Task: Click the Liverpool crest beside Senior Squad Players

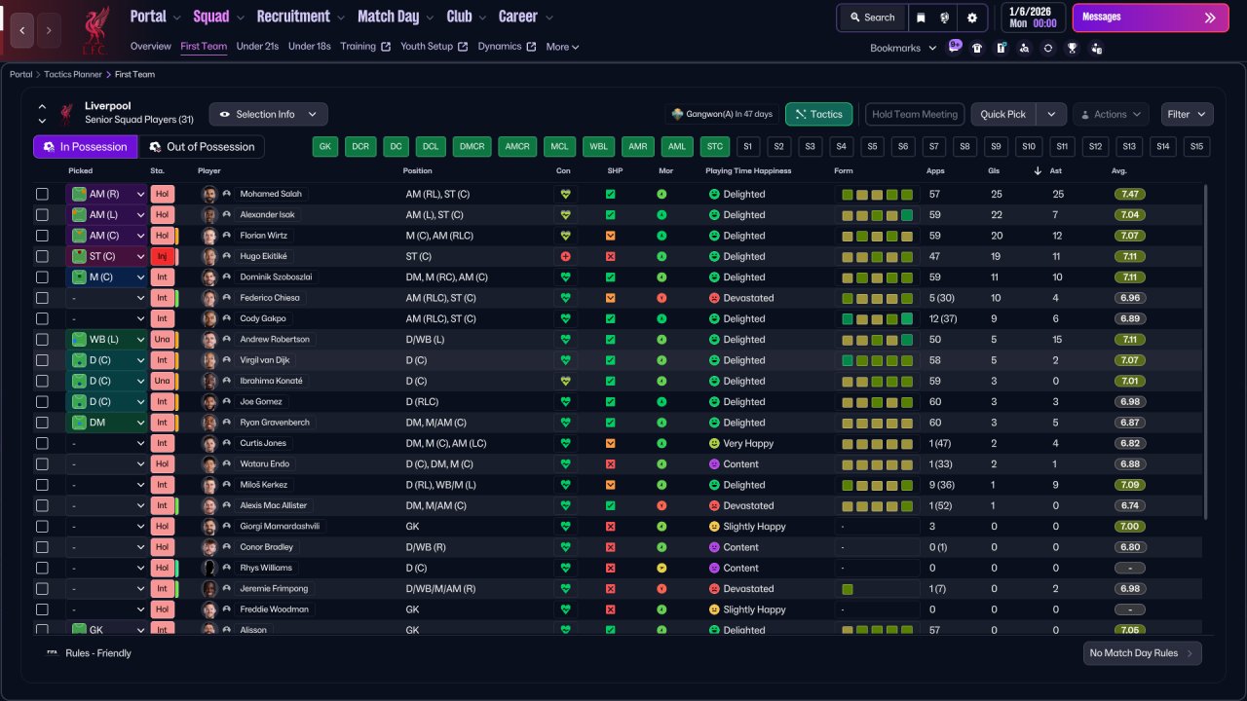Action: click(67, 113)
